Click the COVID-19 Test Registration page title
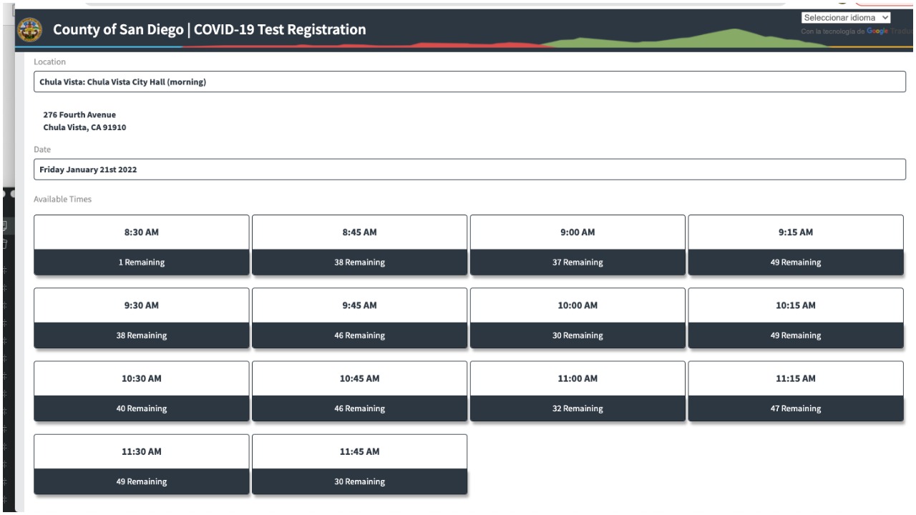 click(210, 31)
